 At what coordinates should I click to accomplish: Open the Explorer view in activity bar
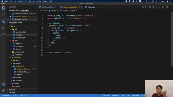coord(3,8)
